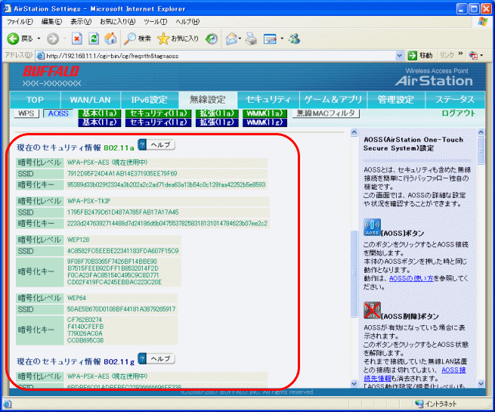Open the 拡張(11a) sub-tab
Viewport: 495px width, 412px height.
click(217, 113)
